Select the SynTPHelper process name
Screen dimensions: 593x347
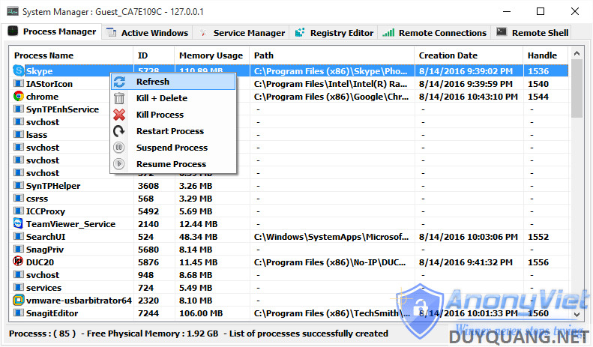pyautogui.click(x=53, y=186)
